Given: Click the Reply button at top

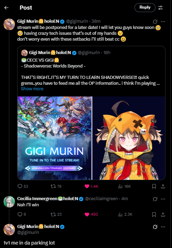Looking at the screenshot, I should [x=145, y=8].
